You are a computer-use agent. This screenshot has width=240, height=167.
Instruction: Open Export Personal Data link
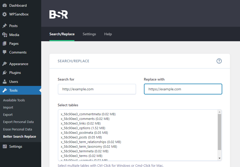click(x=18, y=122)
